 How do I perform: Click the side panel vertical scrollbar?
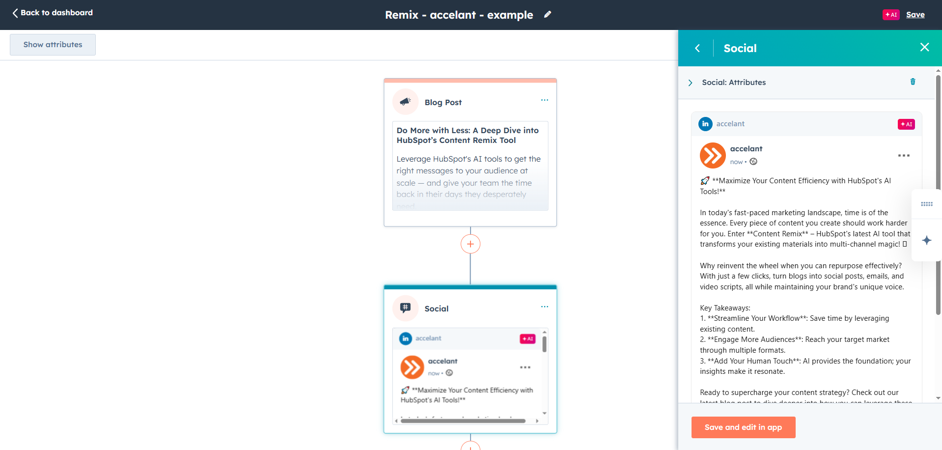[x=938, y=195]
